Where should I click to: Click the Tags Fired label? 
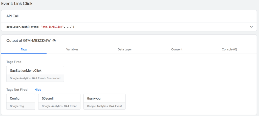click(x=14, y=62)
